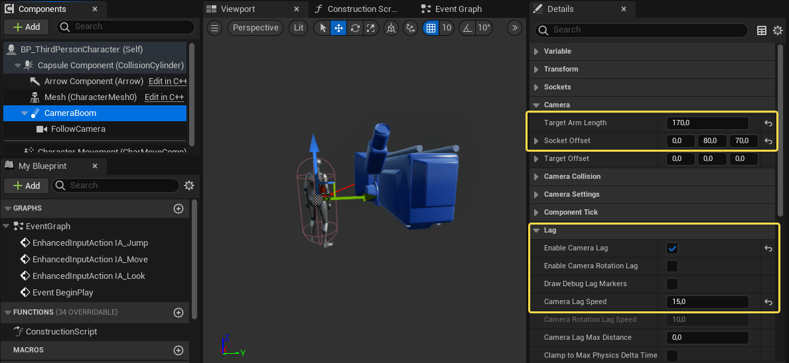Expand the Transform details category
This screenshot has width=789, height=363.
(x=536, y=70)
